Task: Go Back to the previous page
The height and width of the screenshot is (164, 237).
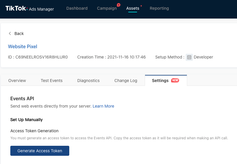Action: coord(16,34)
